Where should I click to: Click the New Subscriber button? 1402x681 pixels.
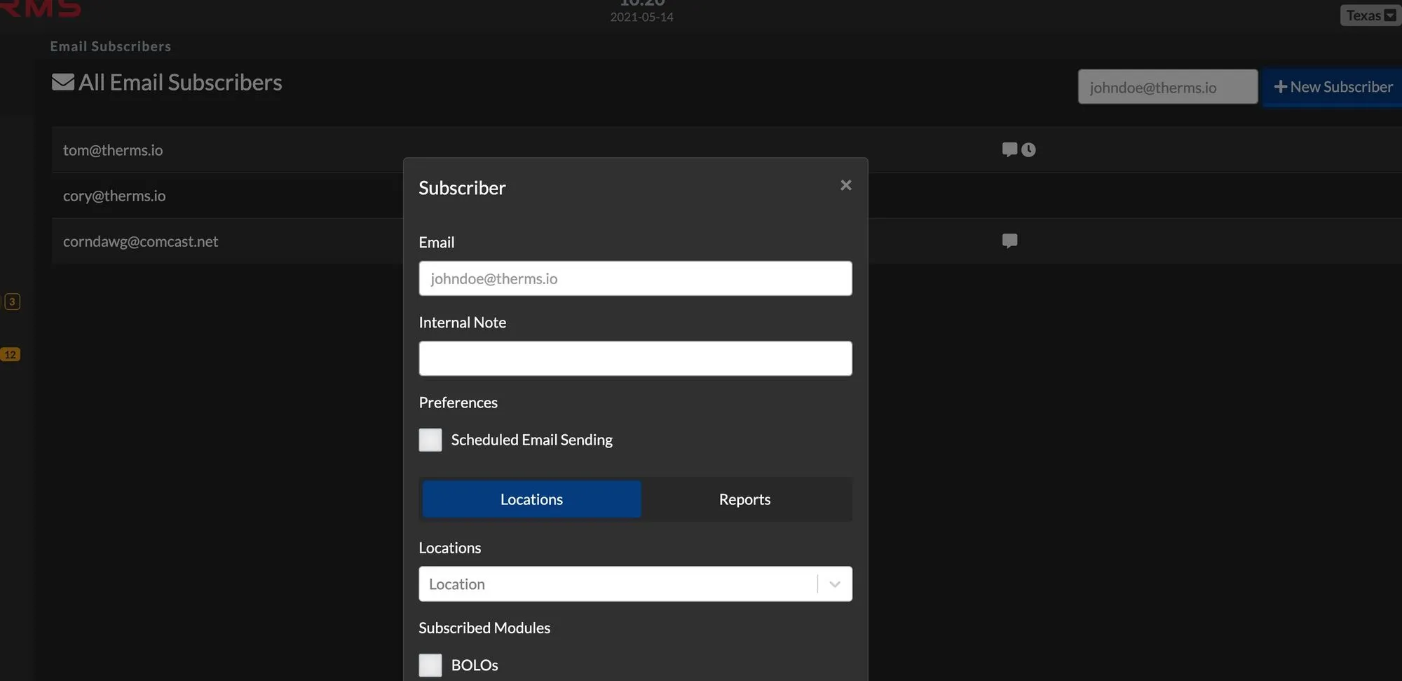pyautogui.click(x=1333, y=87)
